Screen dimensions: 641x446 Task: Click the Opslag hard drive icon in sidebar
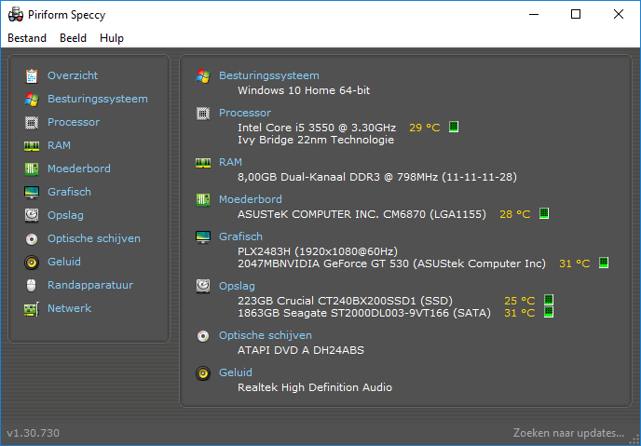(x=32, y=216)
